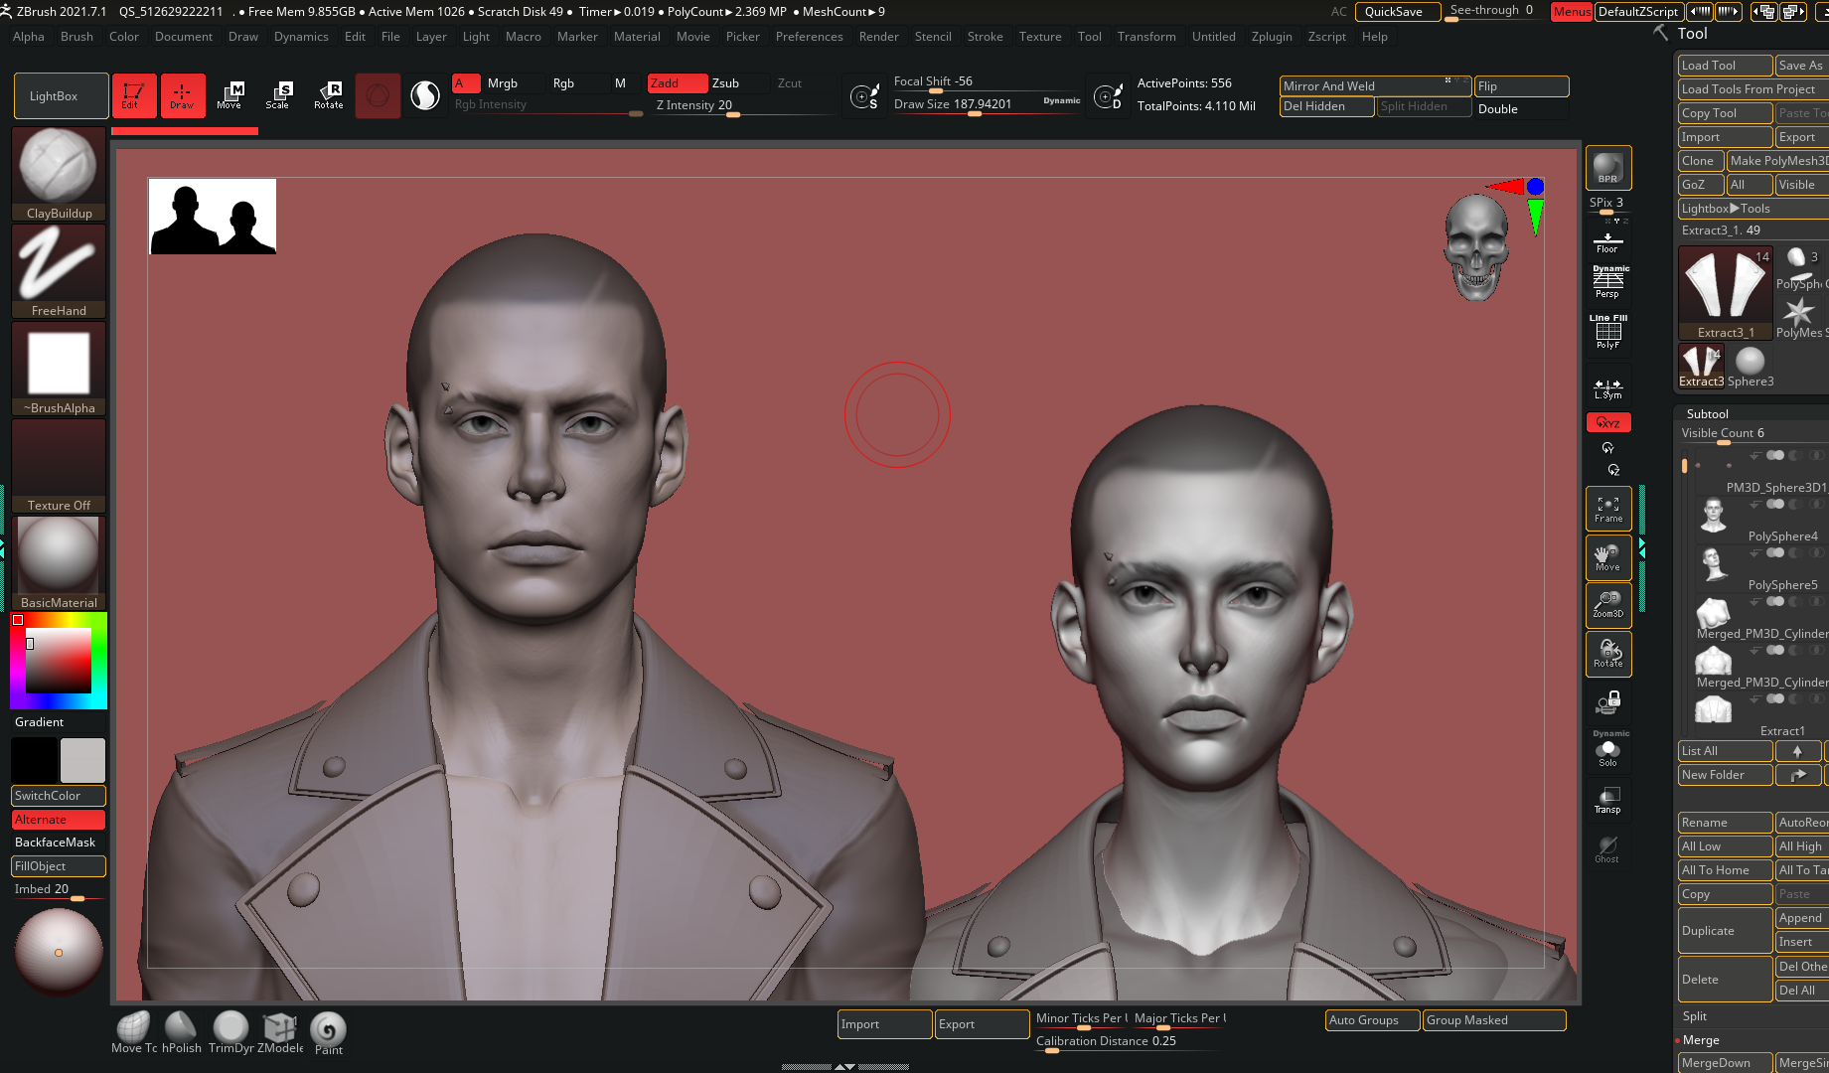
Task: Click the BPR render icon
Action: (1607, 168)
